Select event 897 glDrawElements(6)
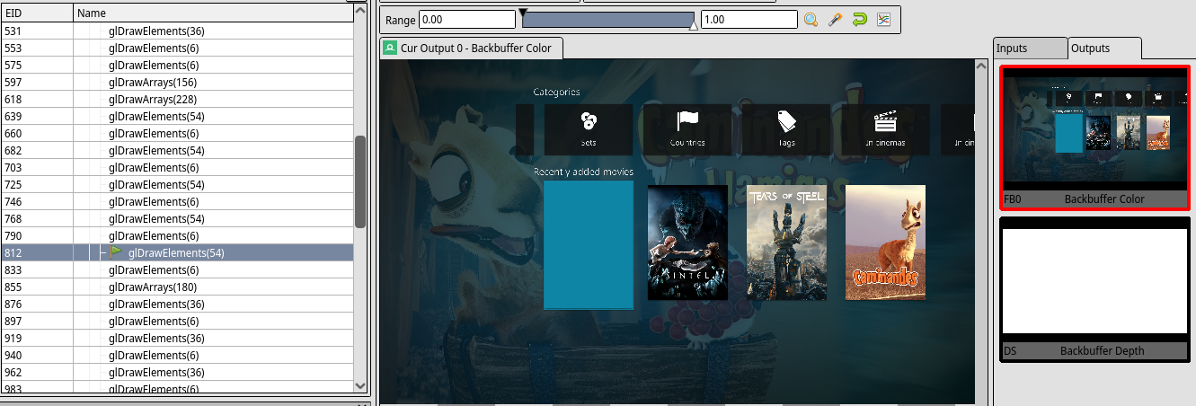Screen dimensions: 1196x406 pyautogui.click(x=176, y=322)
